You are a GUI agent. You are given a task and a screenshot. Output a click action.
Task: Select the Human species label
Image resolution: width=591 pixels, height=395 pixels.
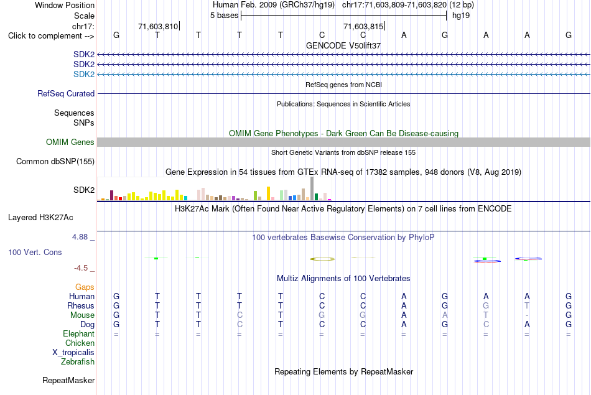[81, 296]
